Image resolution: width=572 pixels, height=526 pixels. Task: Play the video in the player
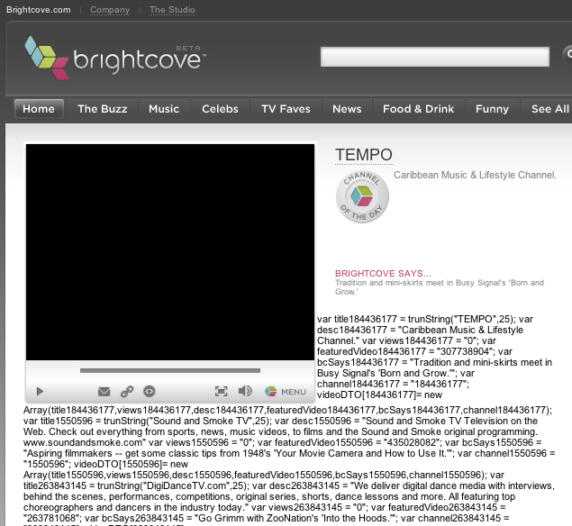(41, 392)
